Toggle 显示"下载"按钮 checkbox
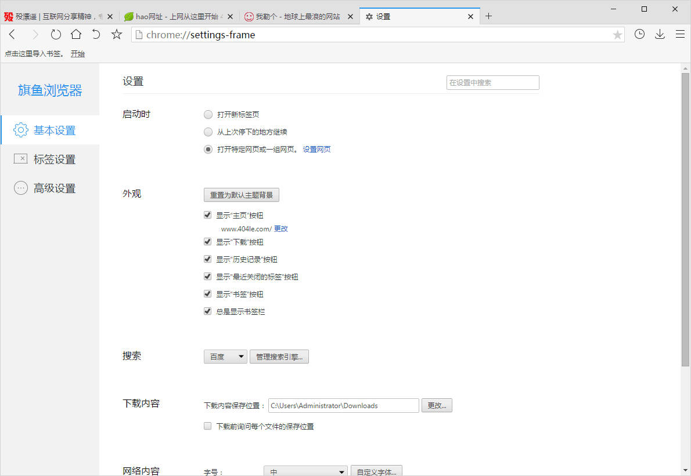Screen dimensions: 691x476 point(207,242)
